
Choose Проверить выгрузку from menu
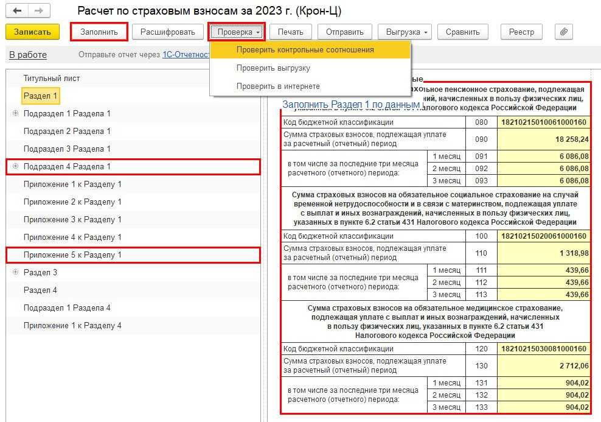point(273,68)
